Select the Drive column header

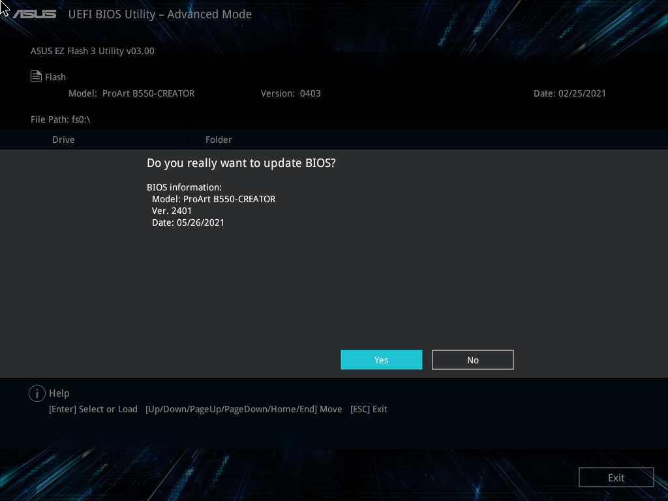(63, 140)
